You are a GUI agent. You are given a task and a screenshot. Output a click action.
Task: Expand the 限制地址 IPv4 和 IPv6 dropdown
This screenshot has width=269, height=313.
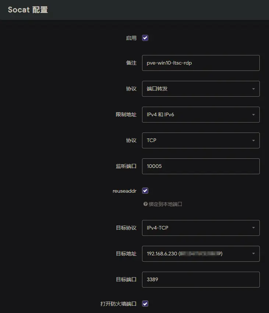(x=201, y=115)
